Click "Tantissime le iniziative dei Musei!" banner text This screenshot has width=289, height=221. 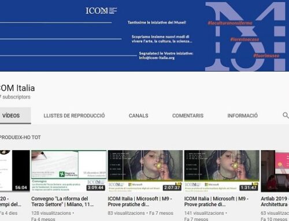click(157, 23)
